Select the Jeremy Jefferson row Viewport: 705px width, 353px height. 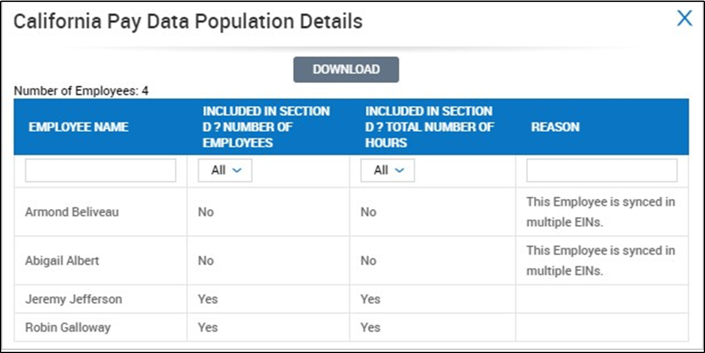click(x=73, y=299)
